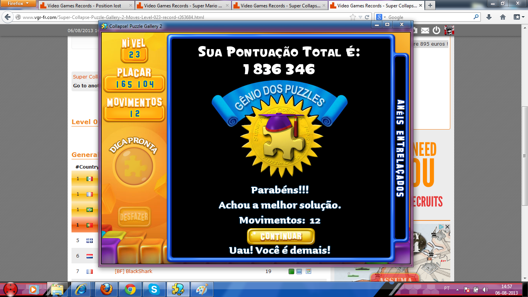This screenshot has width=528, height=297.
Task: Open the Firefox downloads arrow icon
Action: pyautogui.click(x=489, y=17)
